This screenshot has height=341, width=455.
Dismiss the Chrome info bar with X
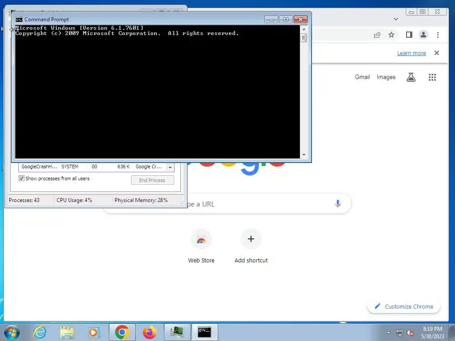(x=436, y=53)
